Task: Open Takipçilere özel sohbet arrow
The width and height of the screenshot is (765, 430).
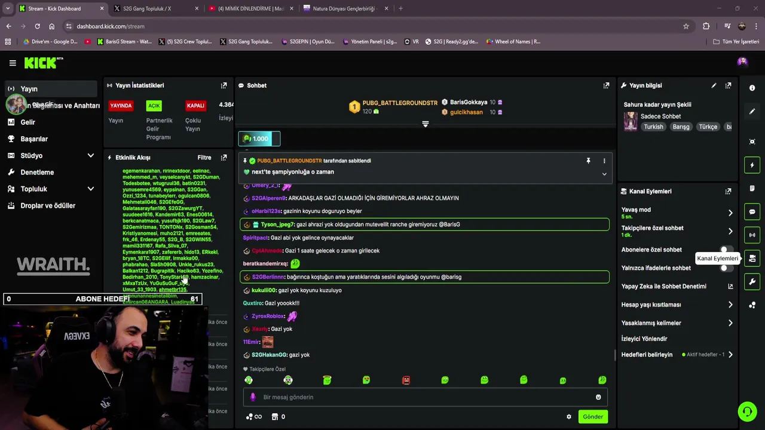Action: tap(730, 231)
